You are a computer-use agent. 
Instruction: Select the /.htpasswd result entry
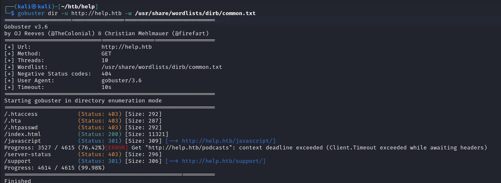(21, 128)
